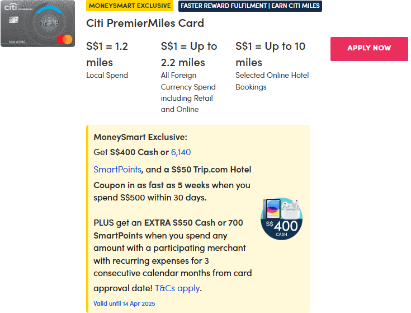Screen dimensions: 411x313
Task: Select the Up to 2.2 miles rate
Action: tap(189, 54)
